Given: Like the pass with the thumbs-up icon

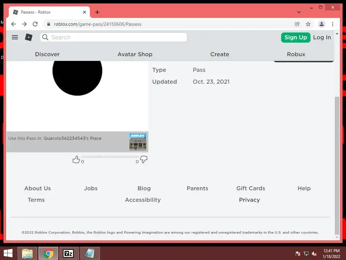Looking at the screenshot, I should 76,159.
